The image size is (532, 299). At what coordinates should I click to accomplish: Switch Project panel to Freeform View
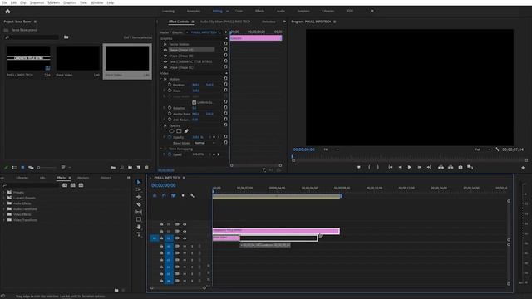point(31,168)
